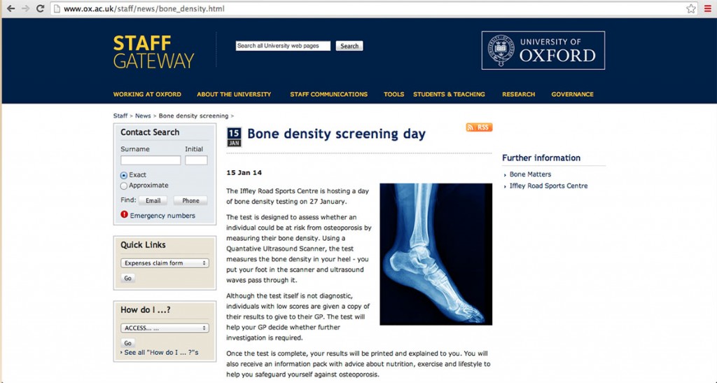The height and width of the screenshot is (383, 717).
Task: Open the Expenses claim form dropdown
Action: click(x=165, y=263)
